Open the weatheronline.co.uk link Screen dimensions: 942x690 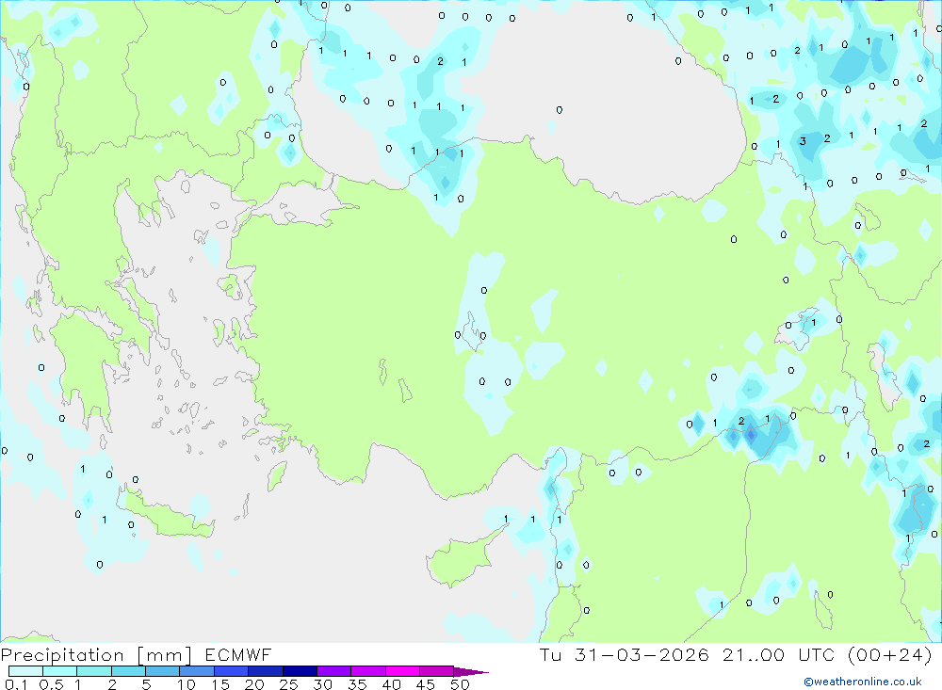tap(863, 682)
